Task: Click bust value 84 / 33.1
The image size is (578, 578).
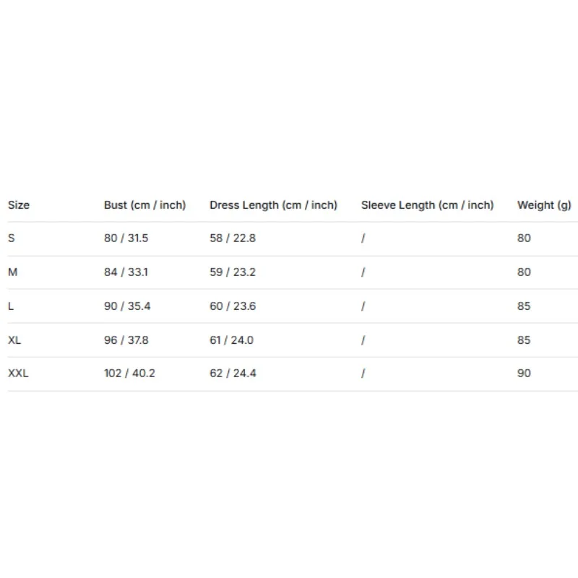Action: (x=126, y=272)
